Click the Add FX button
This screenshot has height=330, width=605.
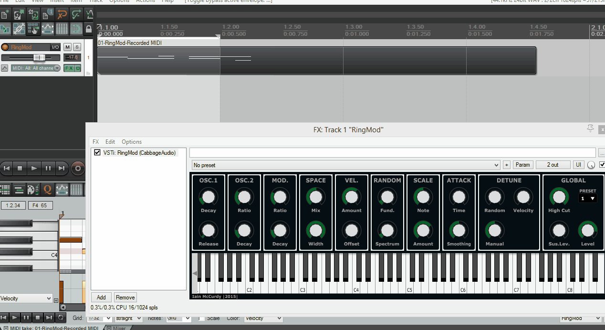101,297
